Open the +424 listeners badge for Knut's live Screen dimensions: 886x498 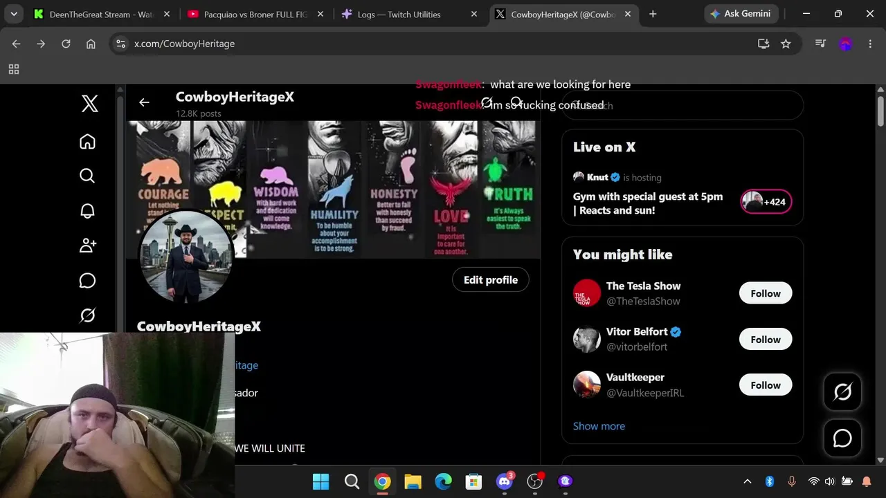[x=766, y=202]
